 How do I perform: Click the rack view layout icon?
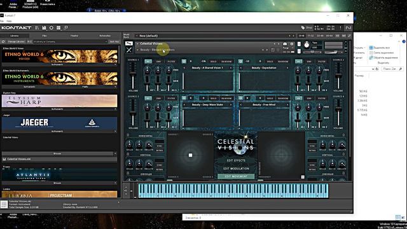pos(59,28)
